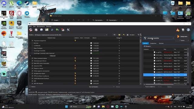Uncheck the ABF ARX Module mod
Screen dimensions: 194x109
[x=32, y=84]
